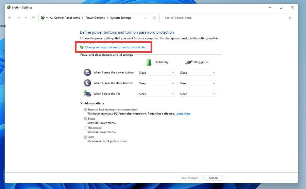Open All Control Panel Items breadcrumb

(x=65, y=18)
